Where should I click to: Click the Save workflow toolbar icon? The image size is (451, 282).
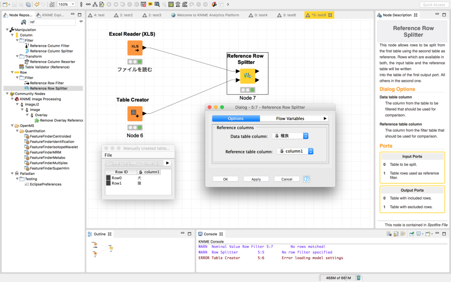15,4
